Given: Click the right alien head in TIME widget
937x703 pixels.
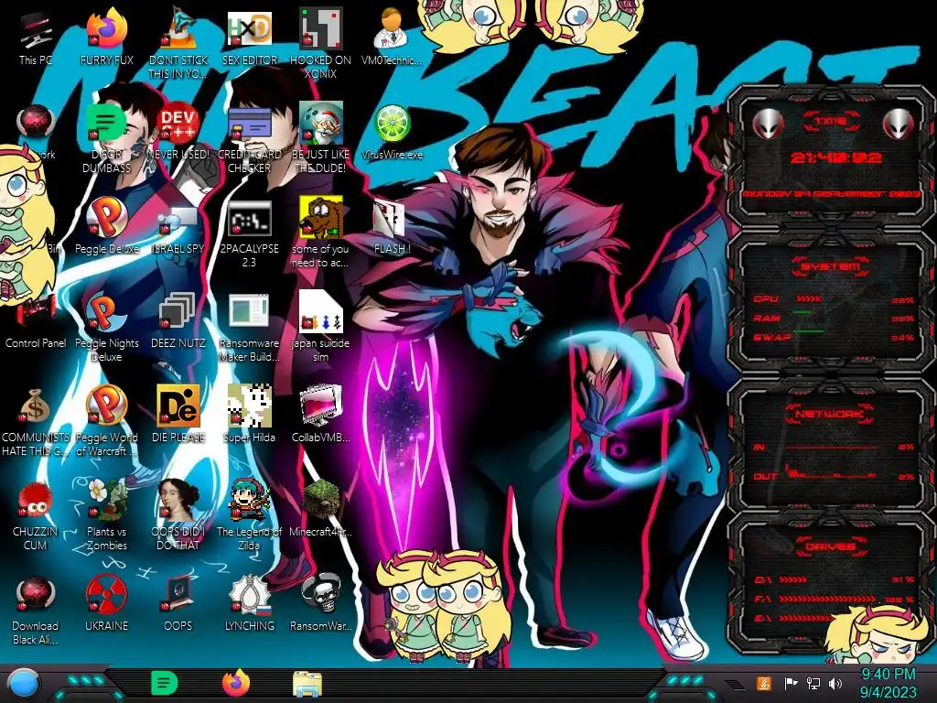Looking at the screenshot, I should tap(899, 124).
